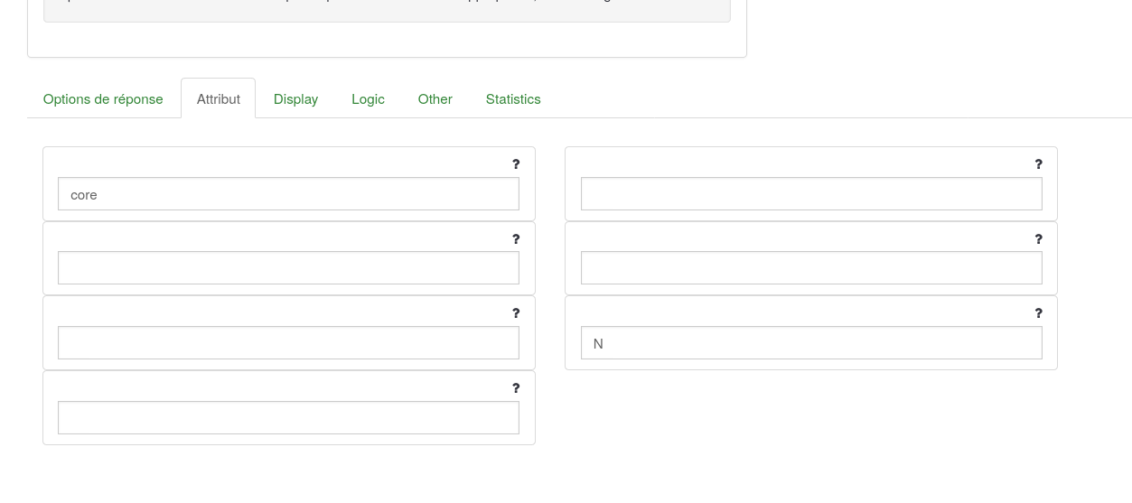This screenshot has width=1132, height=503.
Task: Open help for the second left-column attribute
Action: 516,239
